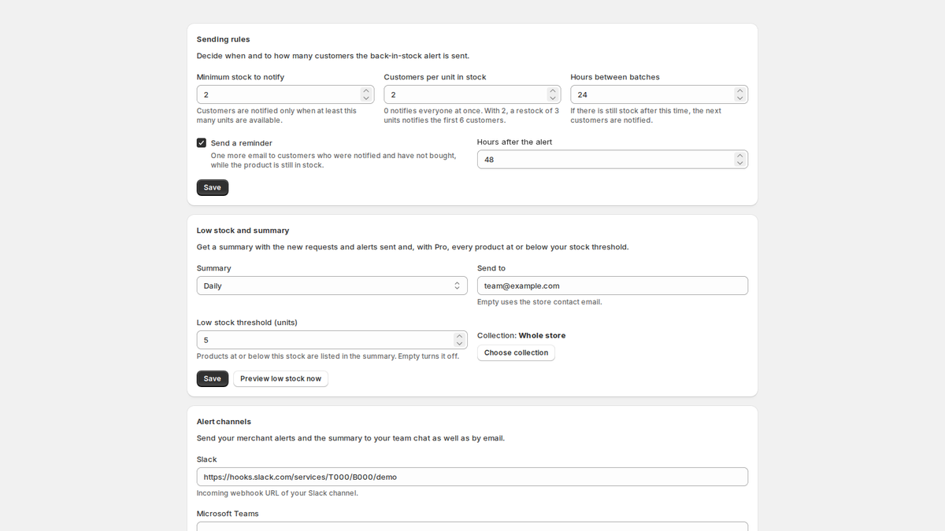Increase Hours between batches using up arrow
The width and height of the screenshot is (945, 531).
[739, 90]
